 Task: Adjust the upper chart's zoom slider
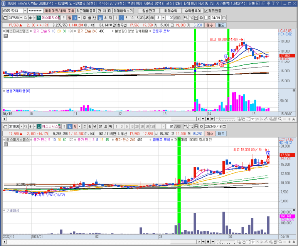pyautogui.click(x=226, y=119)
